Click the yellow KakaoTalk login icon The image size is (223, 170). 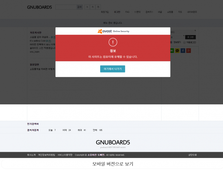[x=177, y=50]
